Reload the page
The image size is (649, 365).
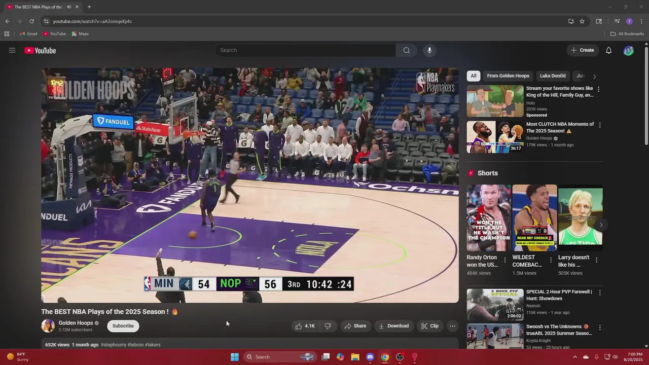tap(31, 21)
